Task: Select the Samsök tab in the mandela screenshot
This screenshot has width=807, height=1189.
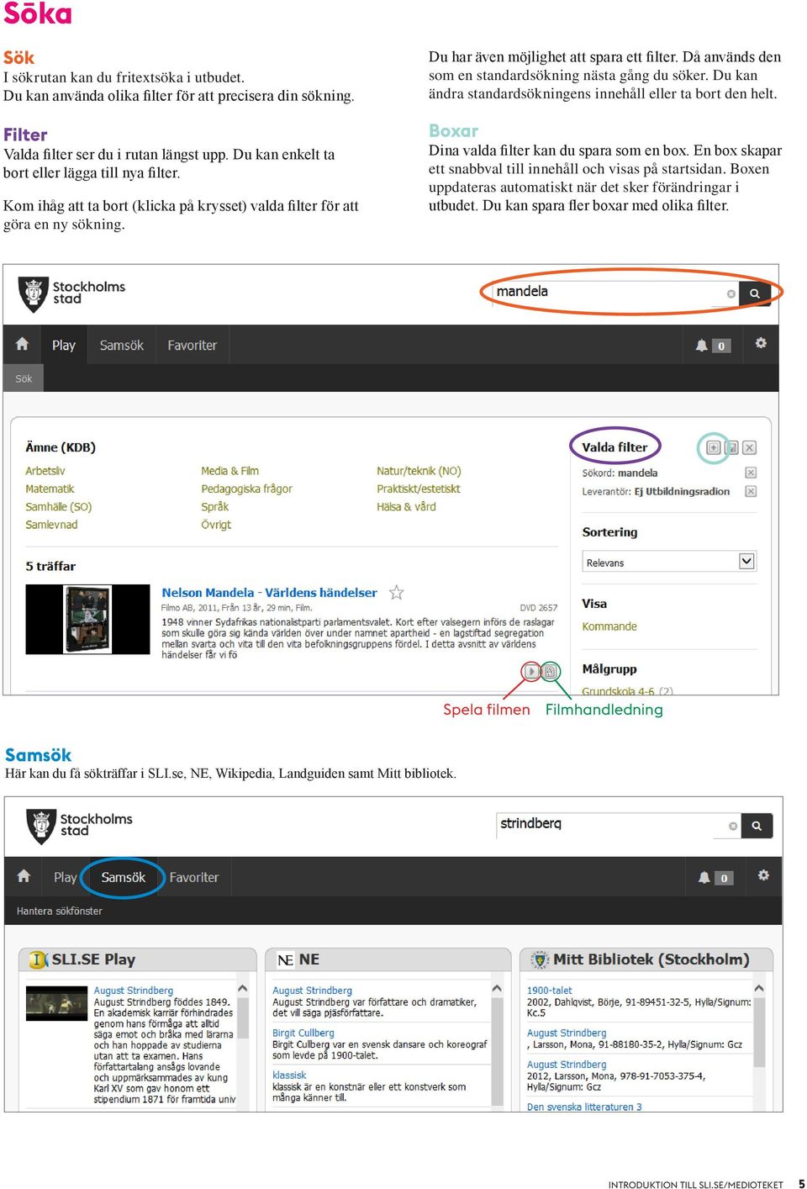Action: point(122,346)
